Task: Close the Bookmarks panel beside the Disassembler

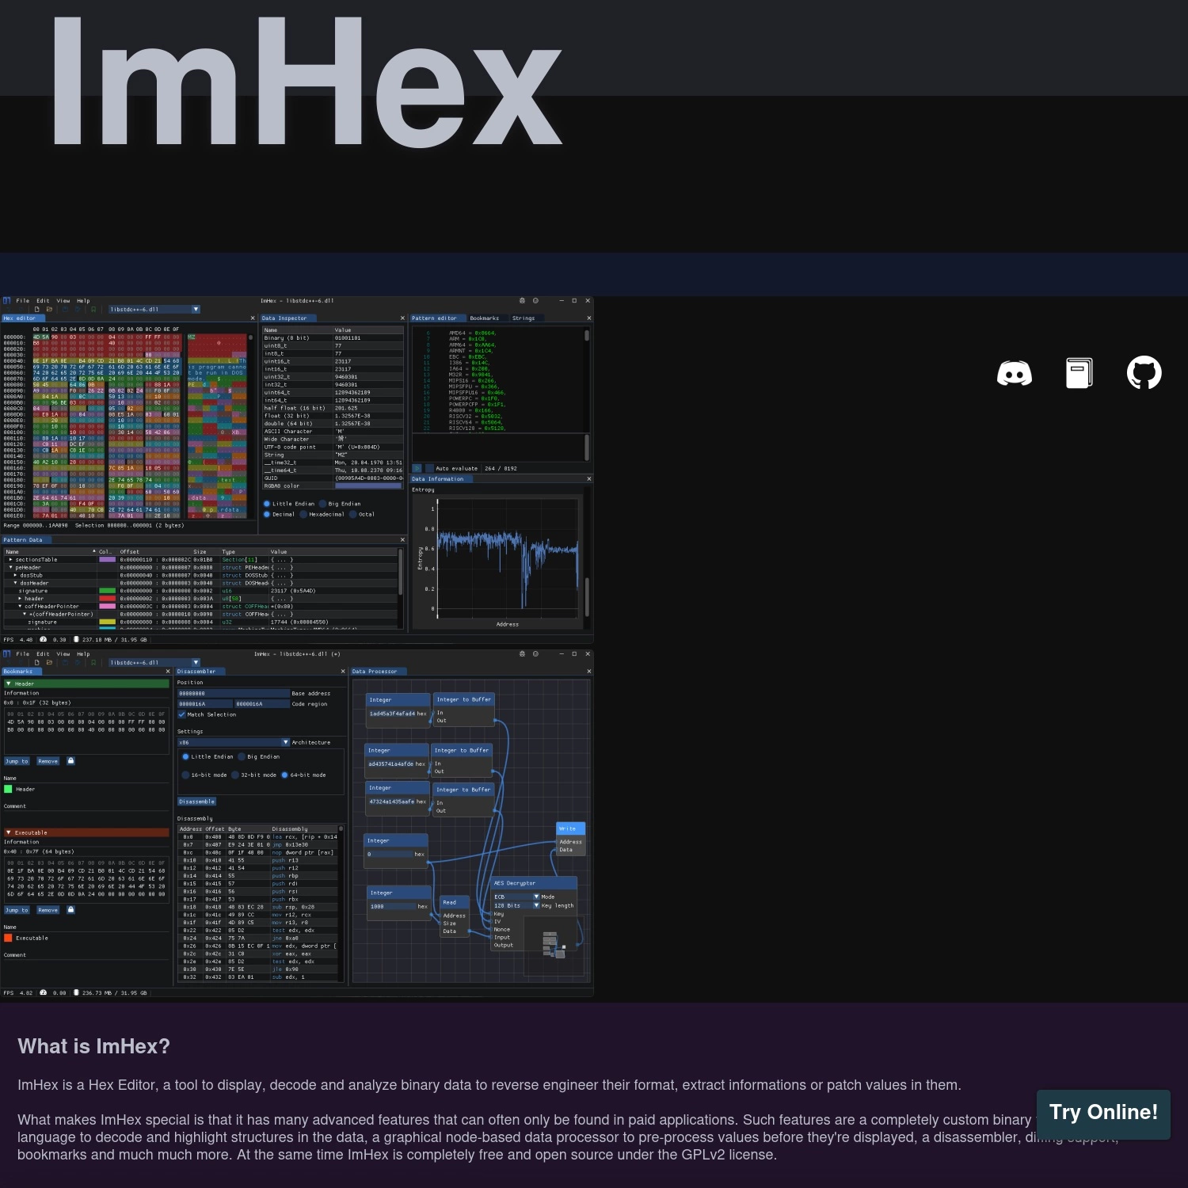Action: pyautogui.click(x=168, y=672)
